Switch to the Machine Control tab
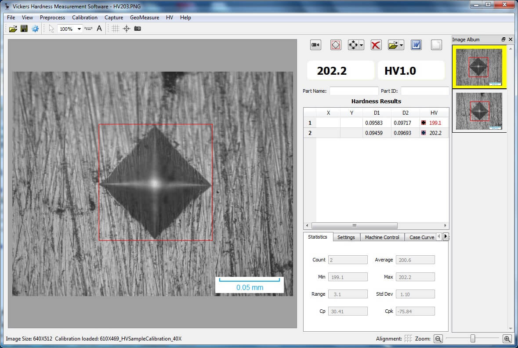Screen dimensions: 518x348 (382, 237)
